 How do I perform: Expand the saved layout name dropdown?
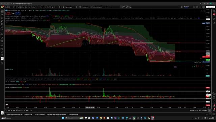[x=191, y=7]
